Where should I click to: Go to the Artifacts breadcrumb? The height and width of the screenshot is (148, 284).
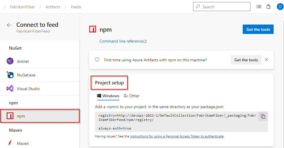tap(53, 7)
